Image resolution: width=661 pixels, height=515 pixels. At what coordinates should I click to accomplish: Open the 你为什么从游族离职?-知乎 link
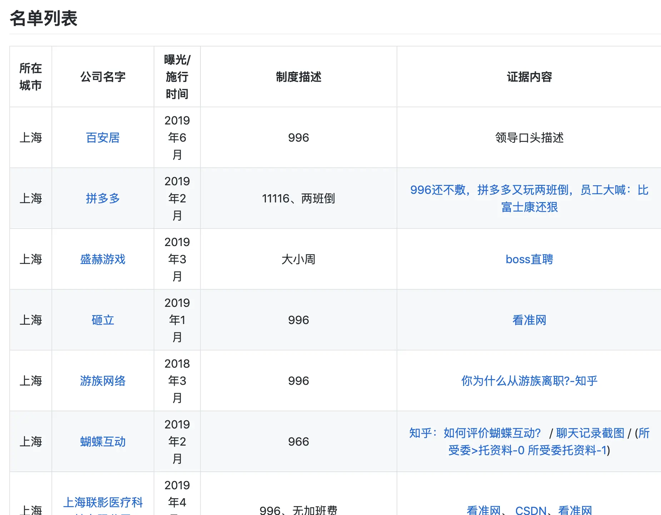point(529,381)
